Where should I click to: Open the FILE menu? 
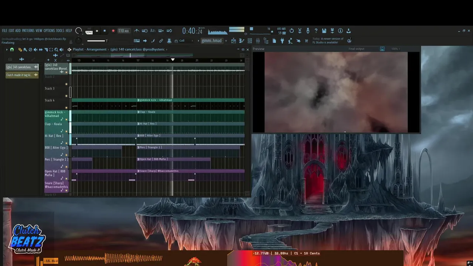click(4, 31)
